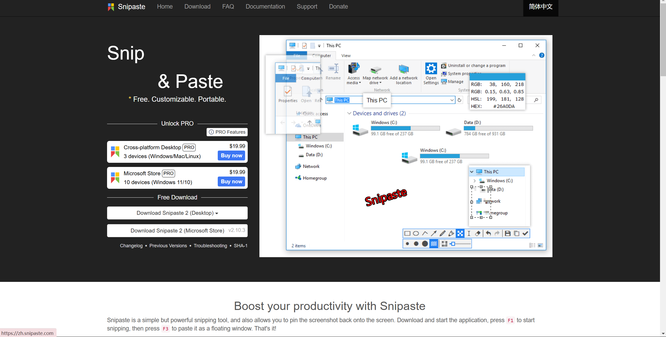666x337 pixels.
Task: Click Buy now for Cross-platform Desktop PRO
Action: point(231,155)
